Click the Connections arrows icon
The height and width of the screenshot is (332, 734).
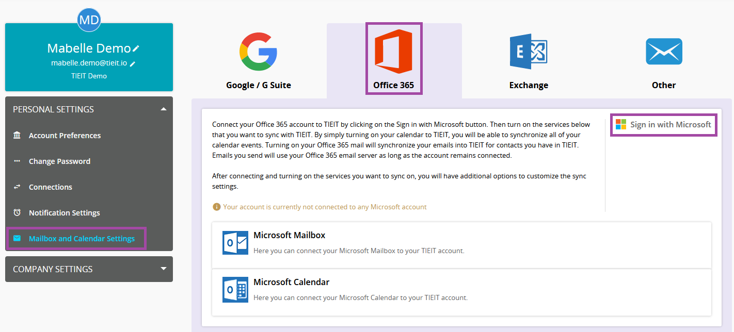pyautogui.click(x=17, y=187)
